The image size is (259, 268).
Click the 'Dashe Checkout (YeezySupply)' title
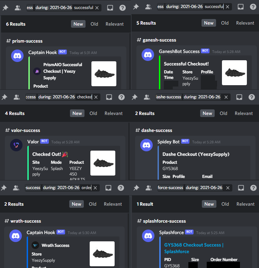[x=196, y=154]
